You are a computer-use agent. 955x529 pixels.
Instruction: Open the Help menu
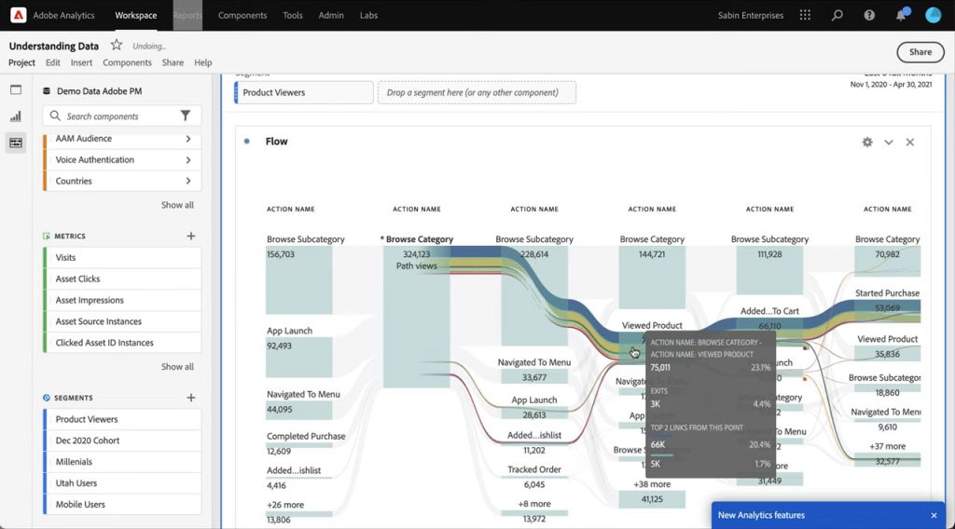(202, 62)
